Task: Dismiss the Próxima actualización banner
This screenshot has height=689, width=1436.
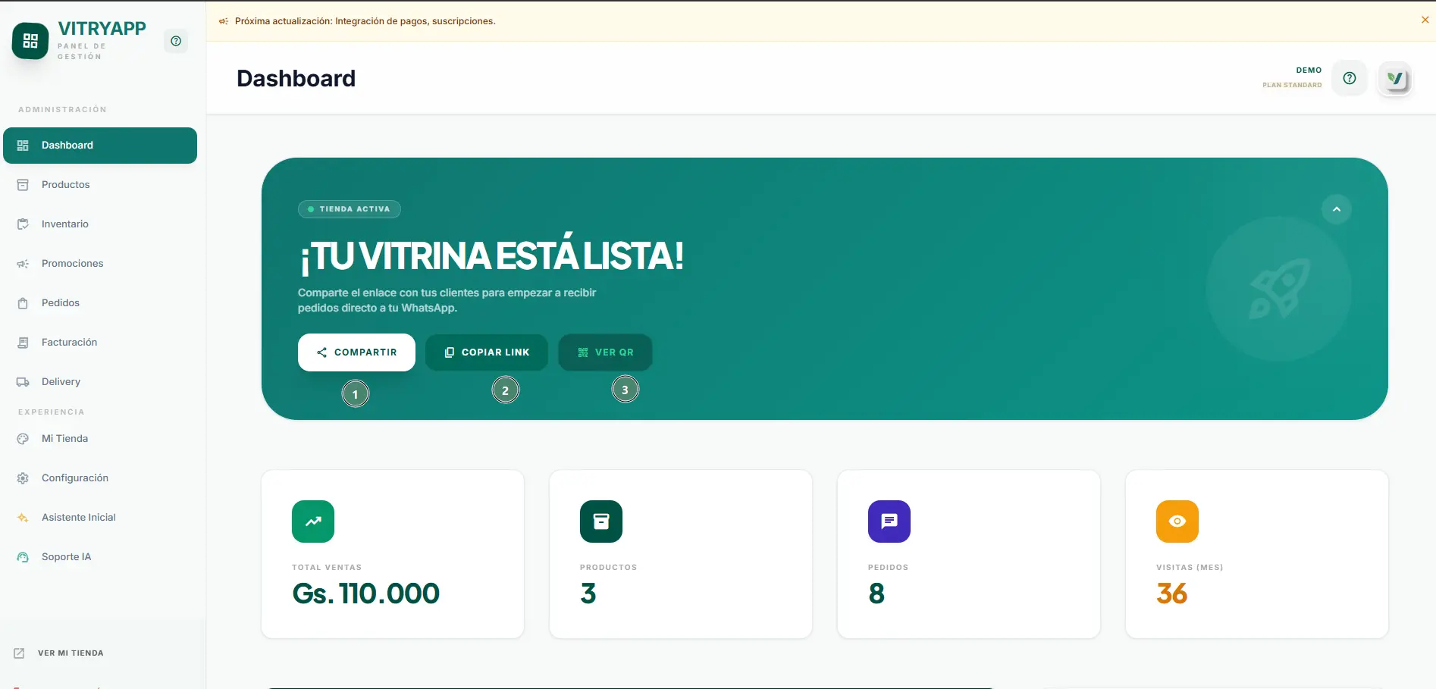Action: (x=1425, y=20)
